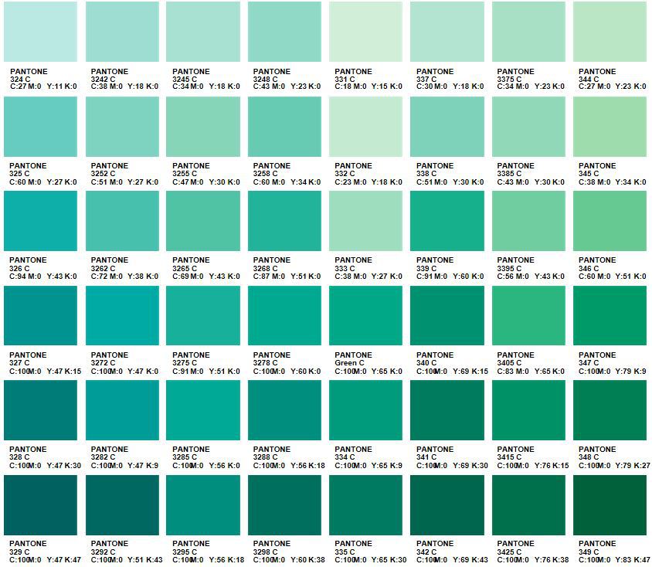This screenshot has height=567, width=652.
Task: Click the text 'C:91 M:0 Y:60 K:0'
Action: (x=450, y=276)
